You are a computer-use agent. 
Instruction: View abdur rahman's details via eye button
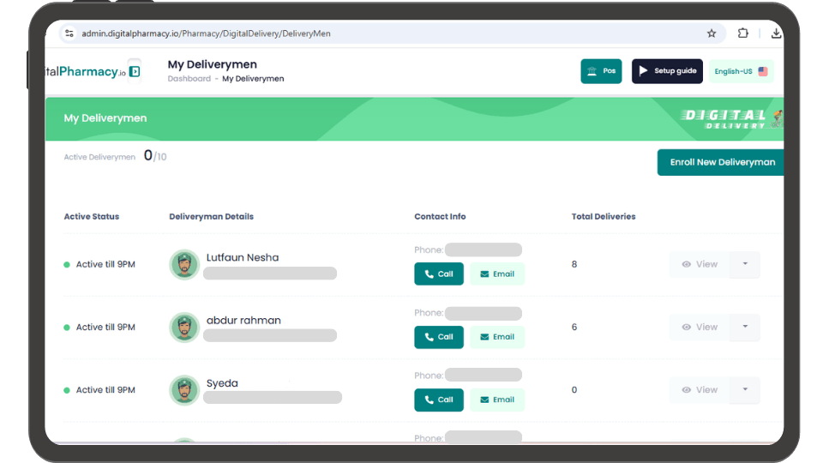(x=700, y=327)
